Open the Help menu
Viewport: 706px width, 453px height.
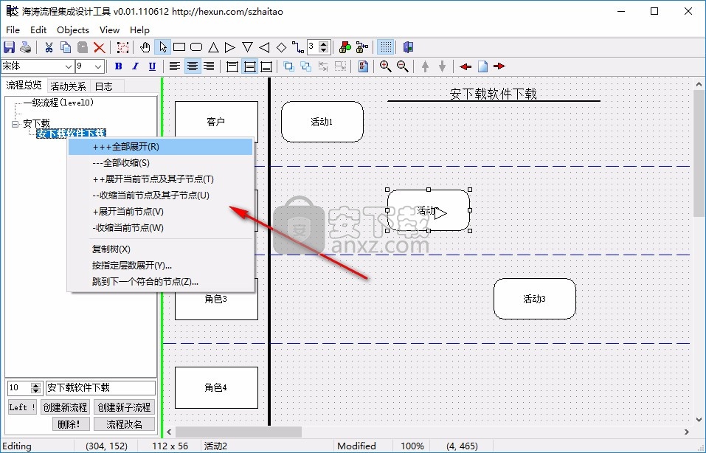point(139,30)
